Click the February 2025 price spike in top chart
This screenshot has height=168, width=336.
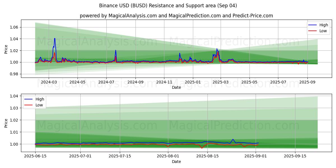[x=217, y=49]
